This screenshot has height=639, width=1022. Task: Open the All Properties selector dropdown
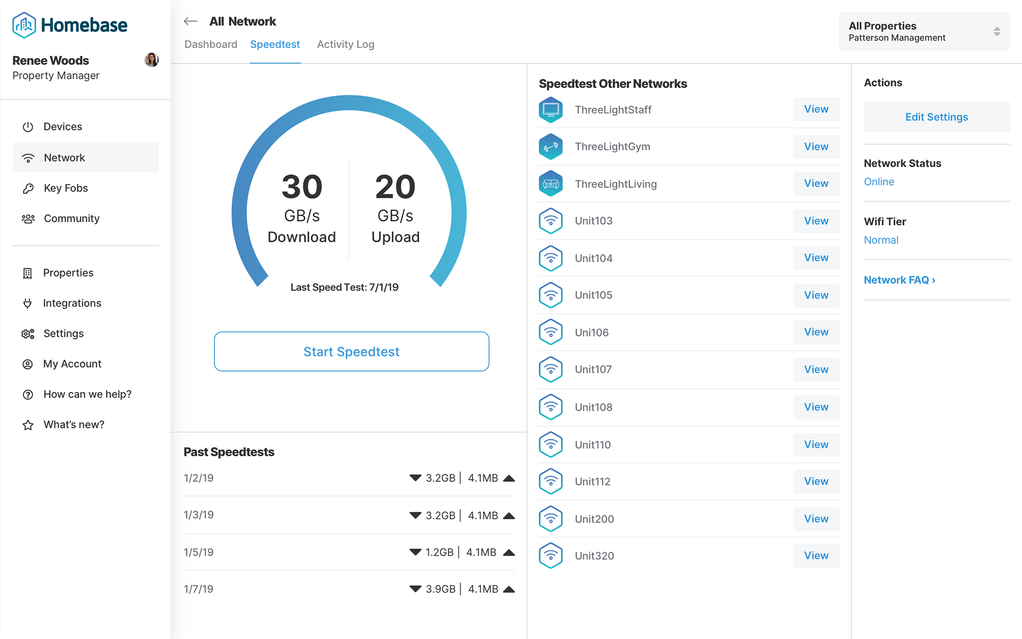[x=924, y=31]
